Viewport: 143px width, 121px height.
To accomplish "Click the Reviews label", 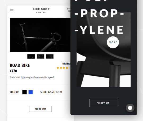I will click(x=66, y=64).
